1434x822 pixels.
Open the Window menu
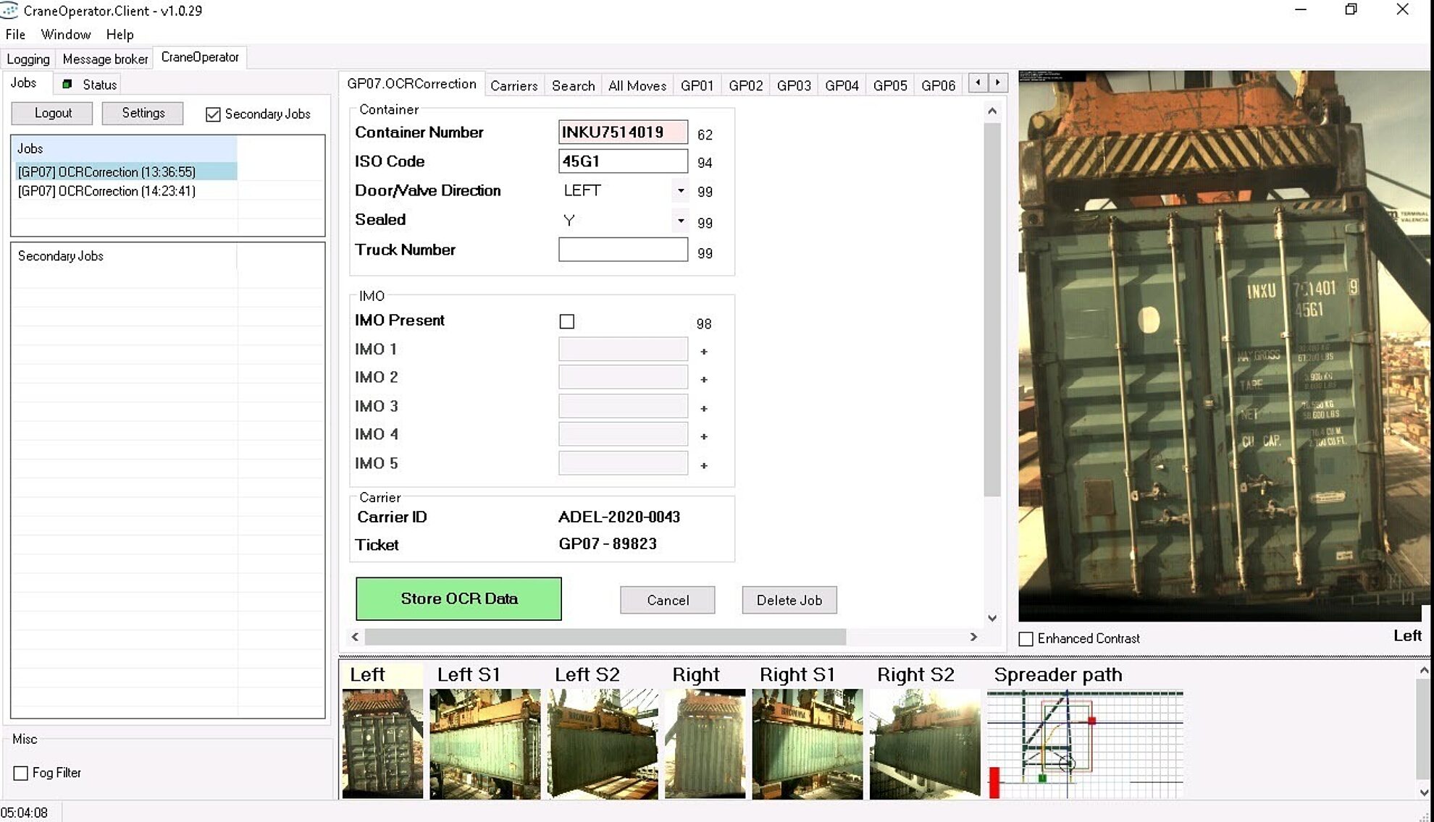pyautogui.click(x=66, y=34)
